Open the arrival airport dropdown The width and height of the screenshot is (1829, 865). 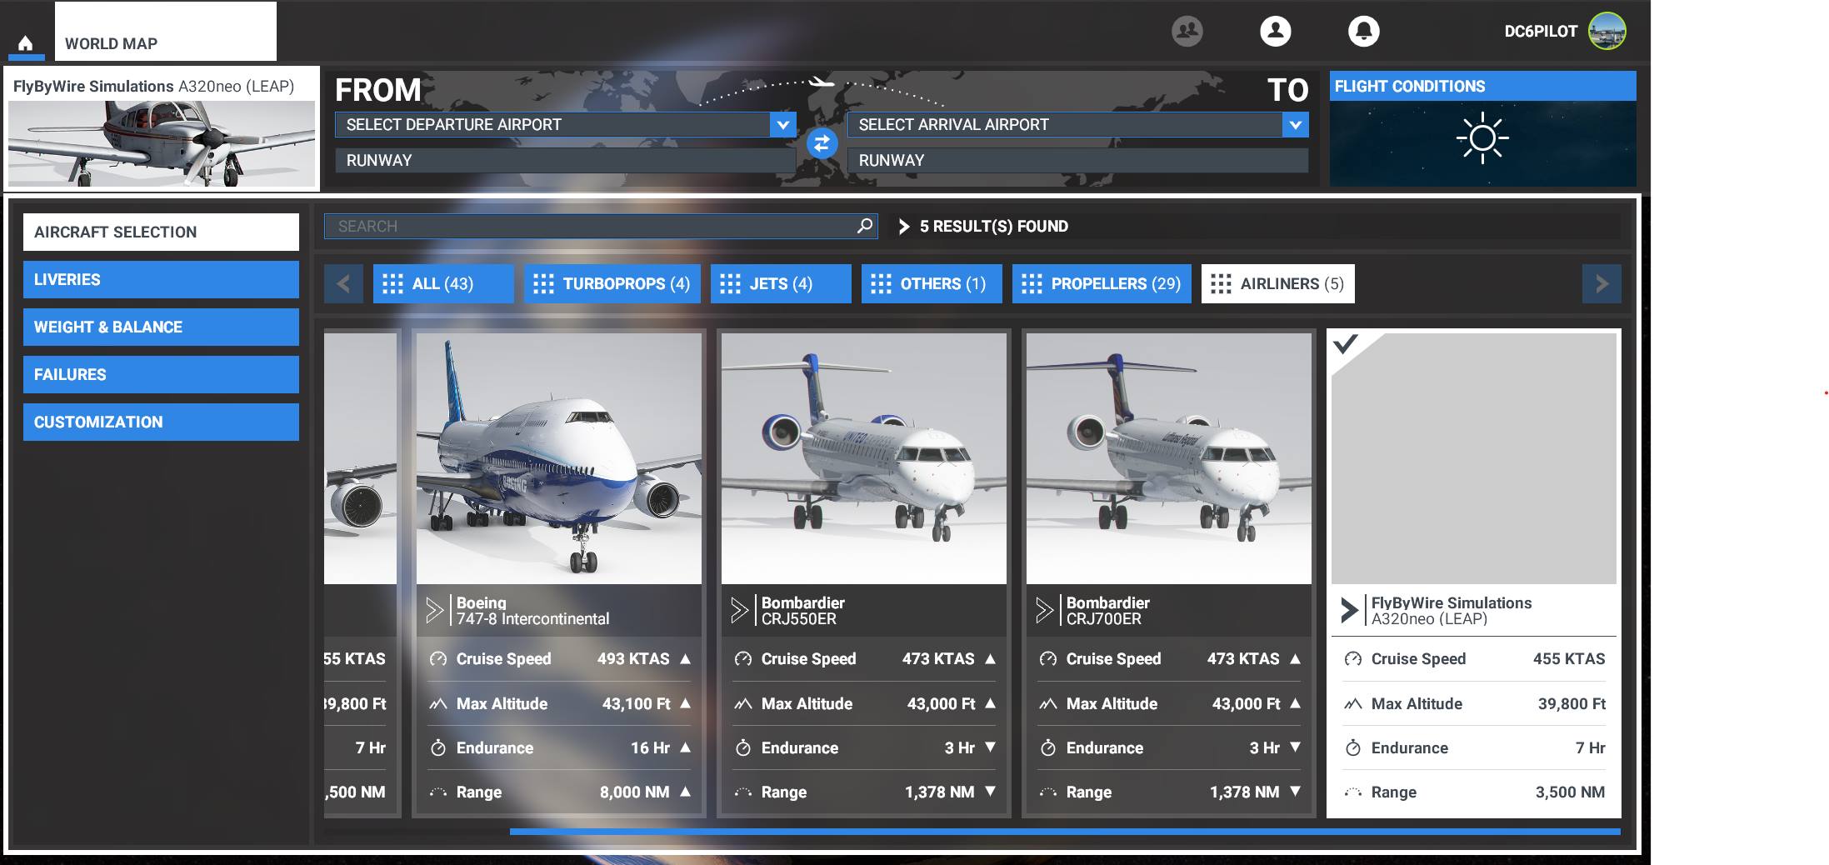(1295, 125)
